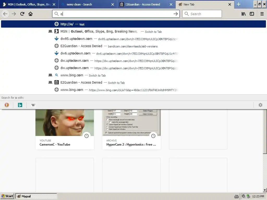Visit http://o/ suggestion
267x200 pixels.
133,24
